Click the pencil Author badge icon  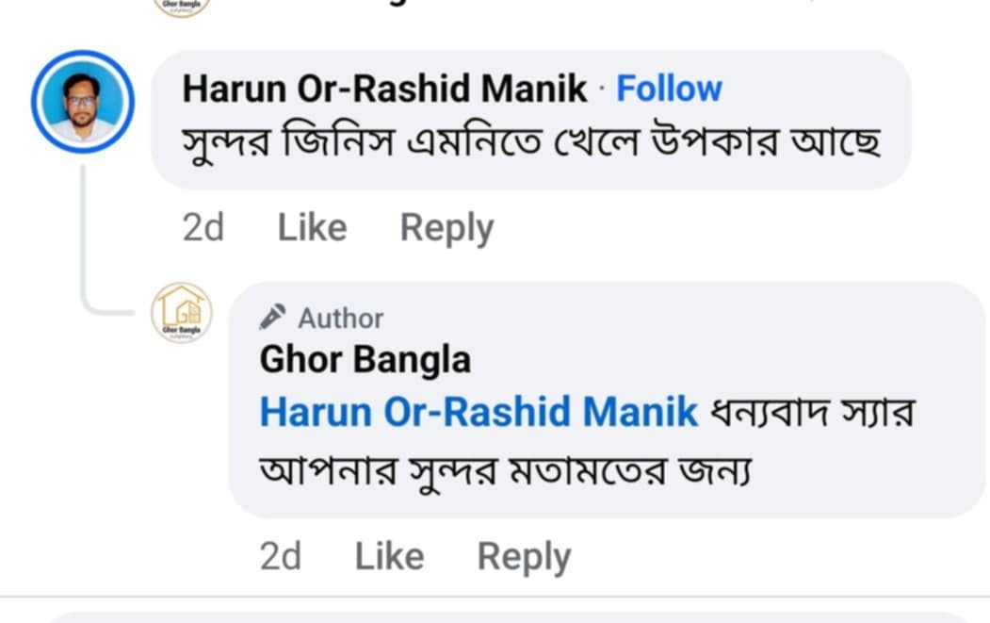coord(273,318)
